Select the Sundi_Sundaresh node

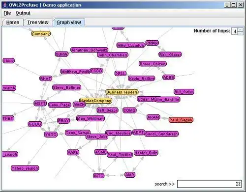(x=161, y=134)
